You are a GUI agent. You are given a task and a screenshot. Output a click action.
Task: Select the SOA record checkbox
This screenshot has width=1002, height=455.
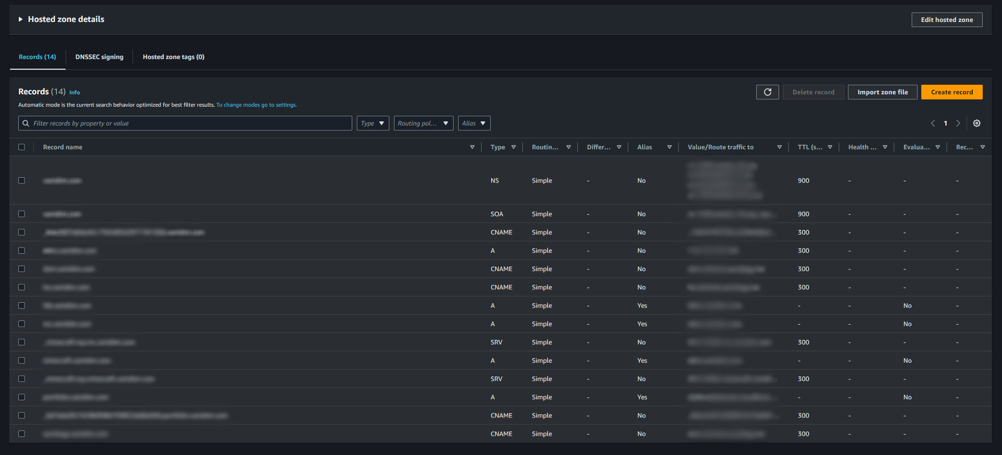click(21, 214)
